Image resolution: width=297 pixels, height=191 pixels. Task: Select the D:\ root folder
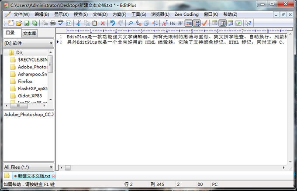pos(19,53)
